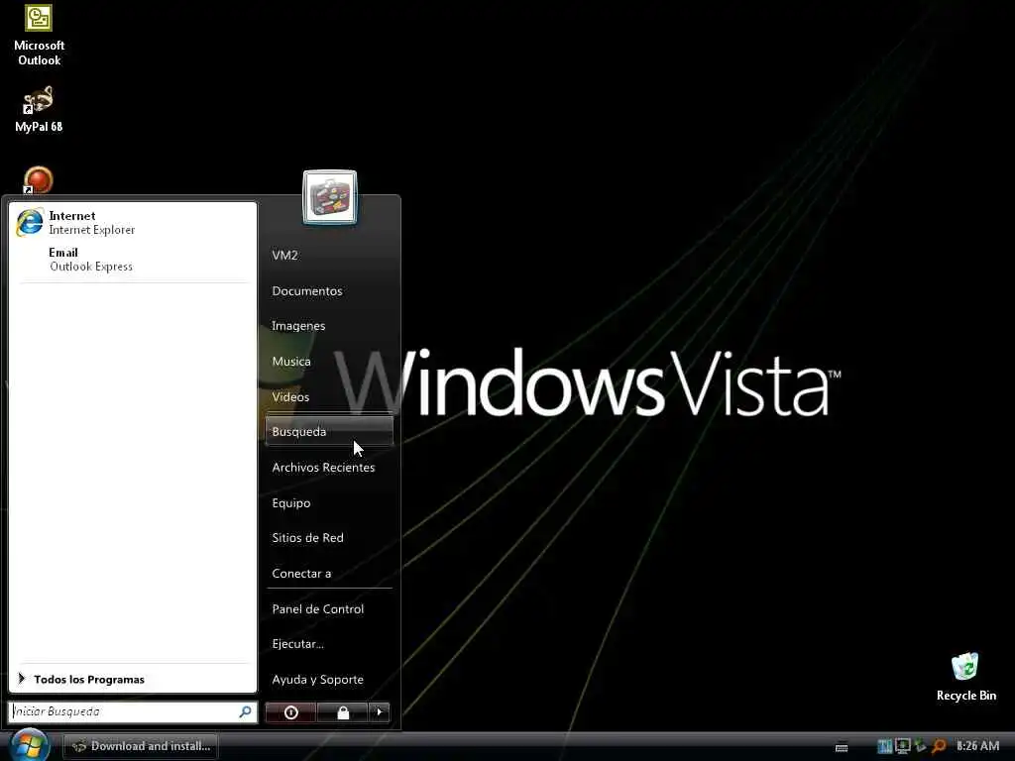
Task: Click the 8:26 AM taskbar clock
Action: (977, 746)
